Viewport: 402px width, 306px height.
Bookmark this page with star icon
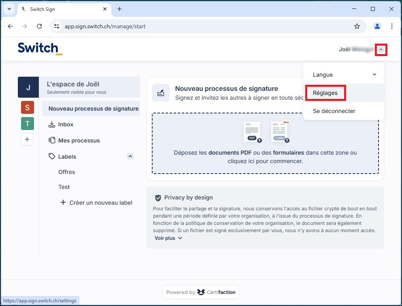(357, 26)
